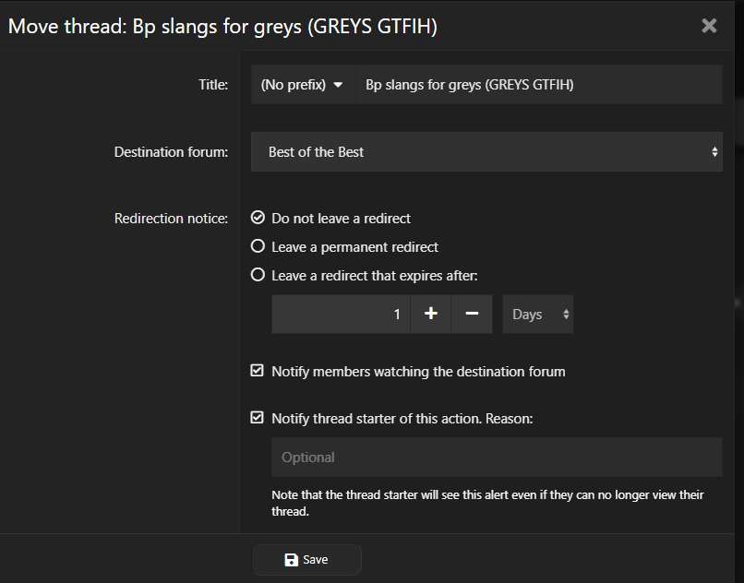Select Leave a permanent redirect option
This screenshot has height=583, width=744.
coord(258,247)
